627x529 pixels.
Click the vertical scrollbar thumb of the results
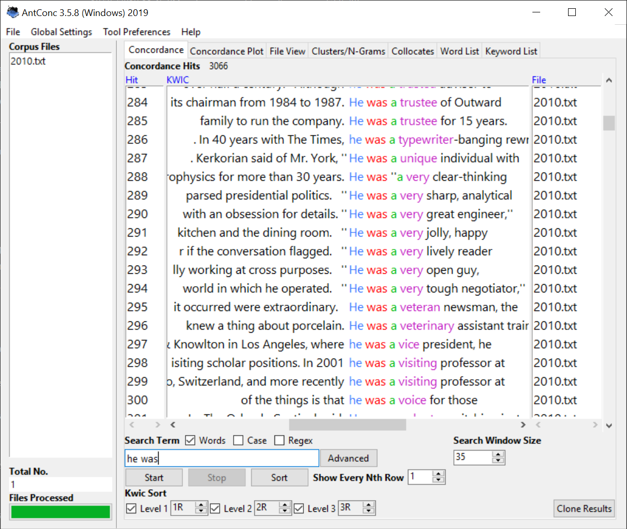click(609, 123)
